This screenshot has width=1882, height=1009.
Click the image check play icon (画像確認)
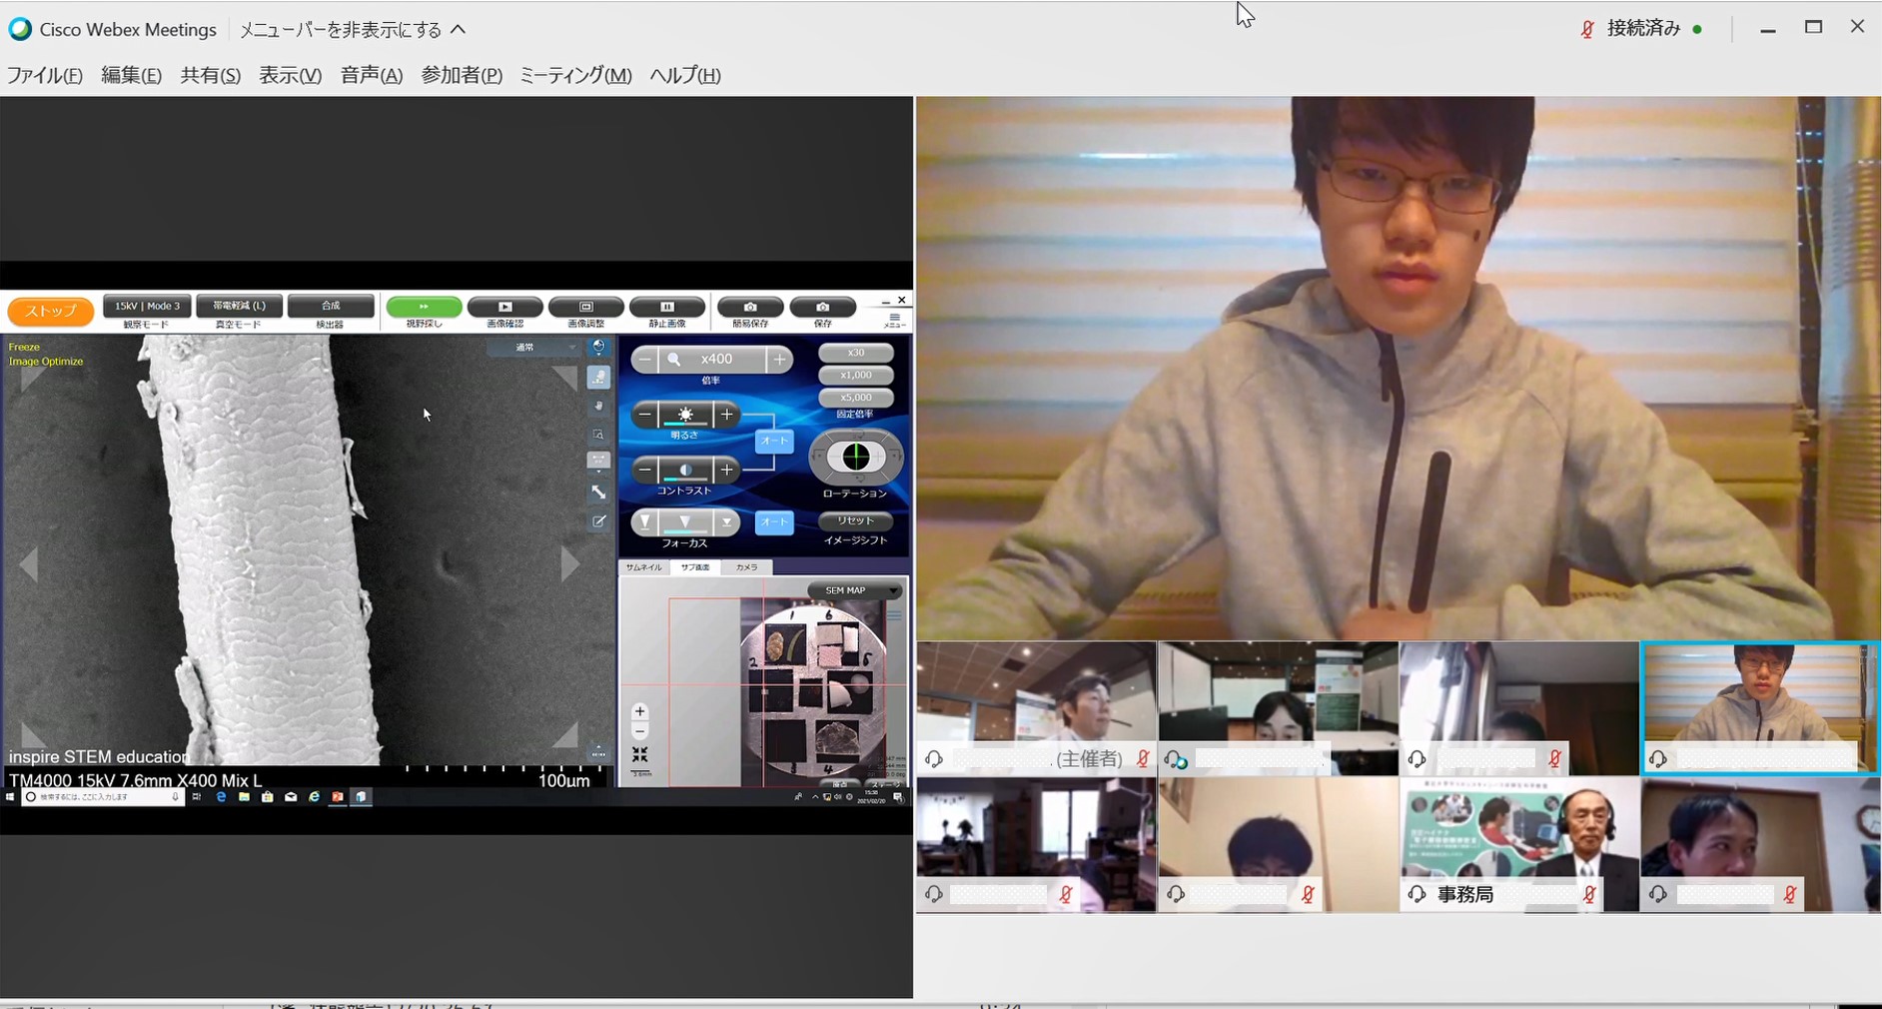coord(504,308)
